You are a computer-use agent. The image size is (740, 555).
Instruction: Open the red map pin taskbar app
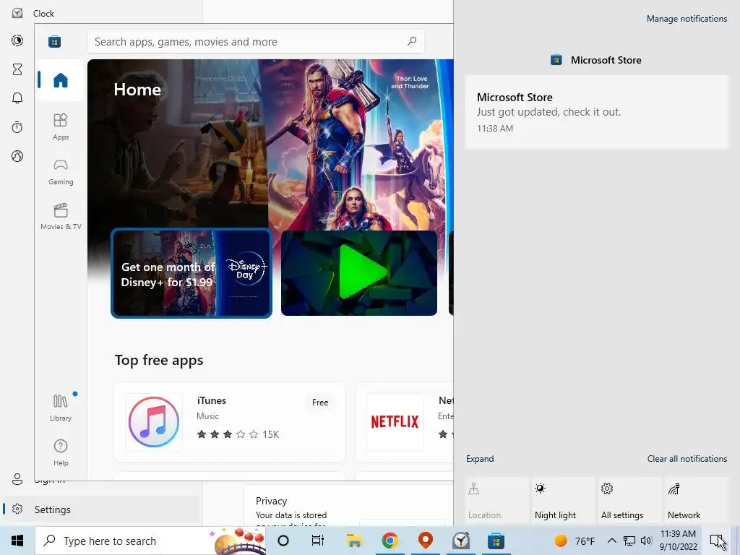coord(426,541)
